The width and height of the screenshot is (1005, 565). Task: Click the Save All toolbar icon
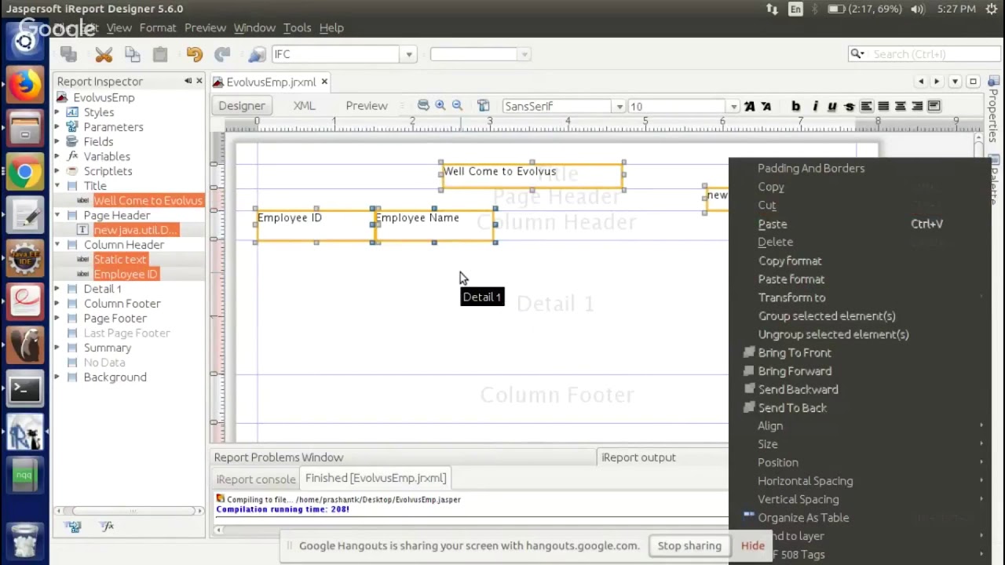[x=68, y=54]
